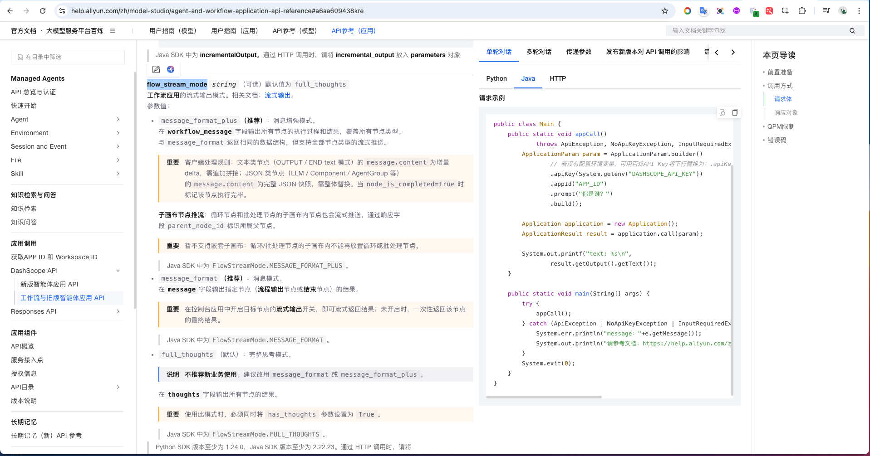This screenshot has width=870, height=456.
Task: Click the code block vertical scrollbar
Action: click(x=732, y=280)
